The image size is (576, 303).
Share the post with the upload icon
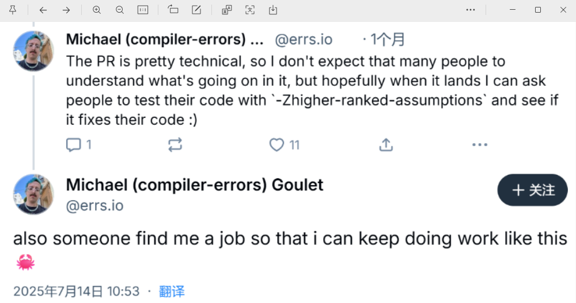(386, 145)
